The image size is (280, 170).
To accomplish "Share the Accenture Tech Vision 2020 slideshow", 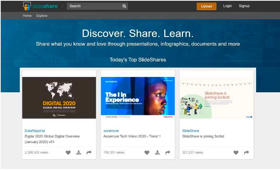I will [168, 152].
